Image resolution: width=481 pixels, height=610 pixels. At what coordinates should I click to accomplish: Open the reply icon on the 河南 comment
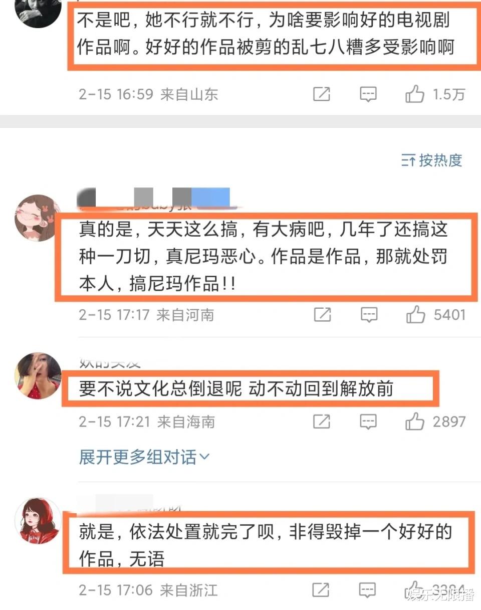click(x=369, y=315)
